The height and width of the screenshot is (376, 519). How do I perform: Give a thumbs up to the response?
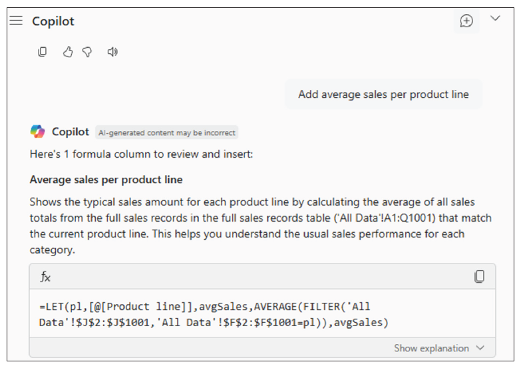[x=67, y=52]
